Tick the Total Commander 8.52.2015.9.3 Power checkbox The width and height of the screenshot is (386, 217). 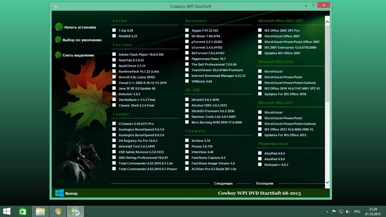tap(114, 169)
